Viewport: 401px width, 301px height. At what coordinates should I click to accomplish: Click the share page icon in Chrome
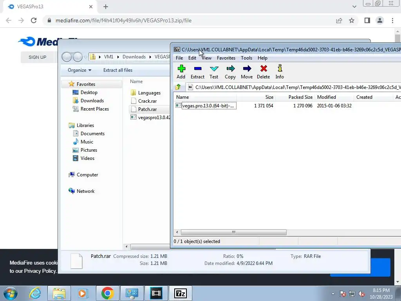tap(339, 20)
